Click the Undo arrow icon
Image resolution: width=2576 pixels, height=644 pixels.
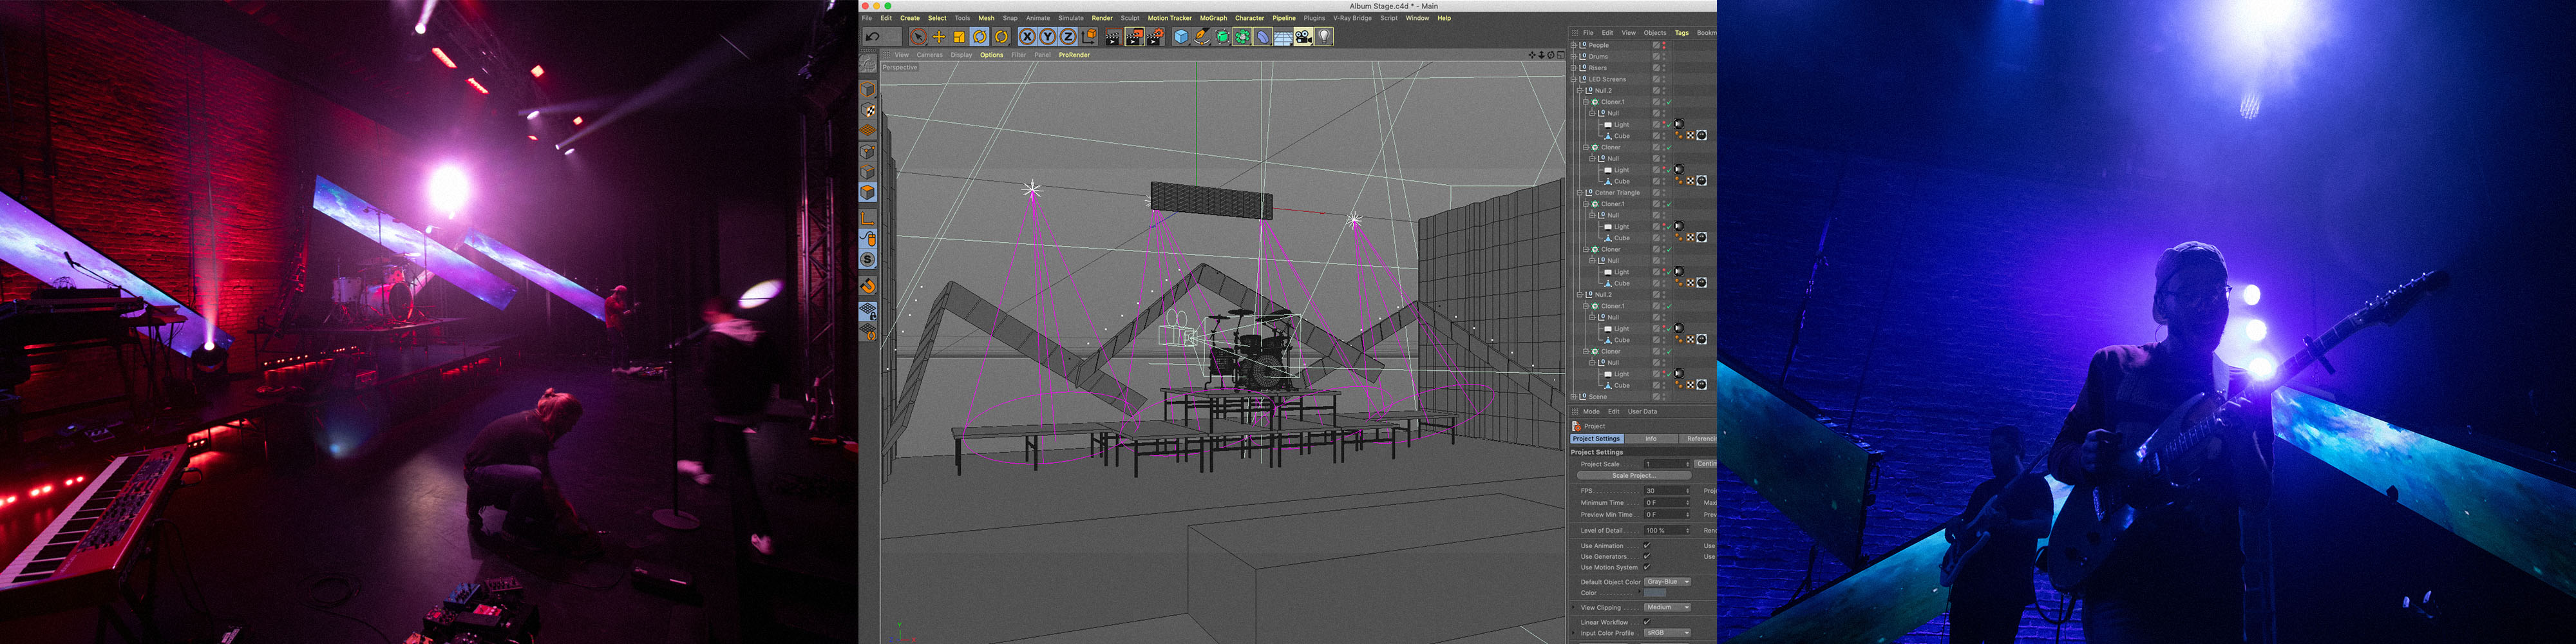point(872,37)
